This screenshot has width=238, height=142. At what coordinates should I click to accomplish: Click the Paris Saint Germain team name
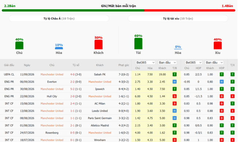100,118
